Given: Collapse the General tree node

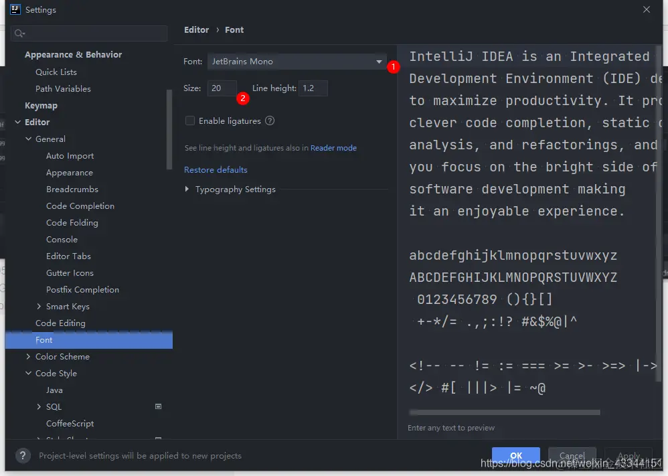Looking at the screenshot, I should click(x=29, y=139).
